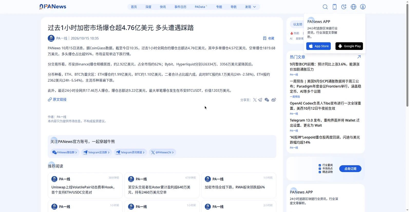
Task: Open the 导航 nav item
Action: click(234, 7)
